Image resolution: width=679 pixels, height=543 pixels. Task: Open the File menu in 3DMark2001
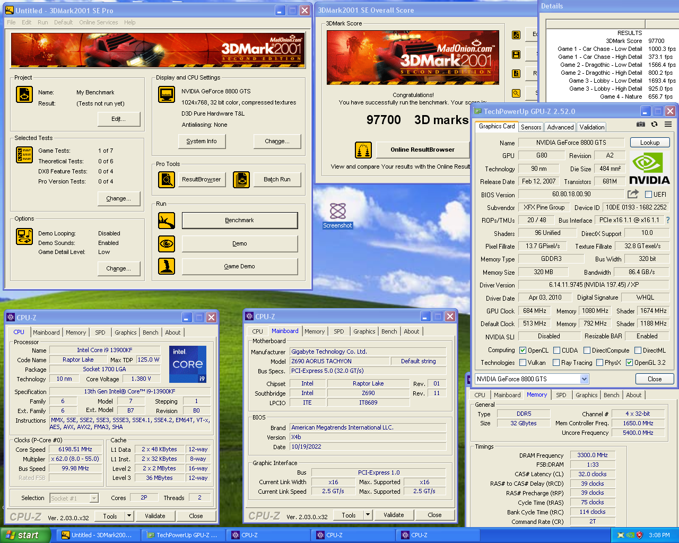coord(11,22)
